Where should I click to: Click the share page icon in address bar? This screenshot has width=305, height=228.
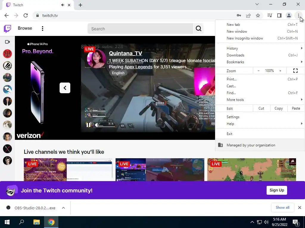(248, 15)
